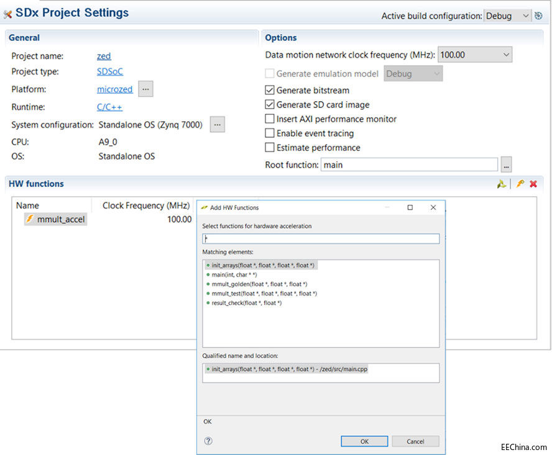Disable the Generate bitstream checkbox

pyautogui.click(x=270, y=91)
